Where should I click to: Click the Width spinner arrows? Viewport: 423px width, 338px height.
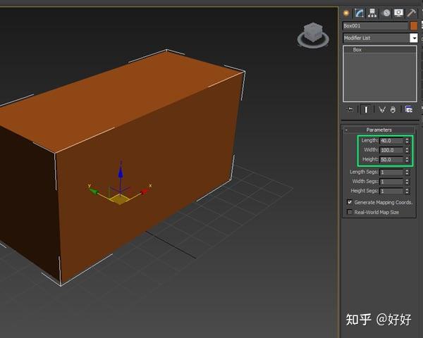407,150
